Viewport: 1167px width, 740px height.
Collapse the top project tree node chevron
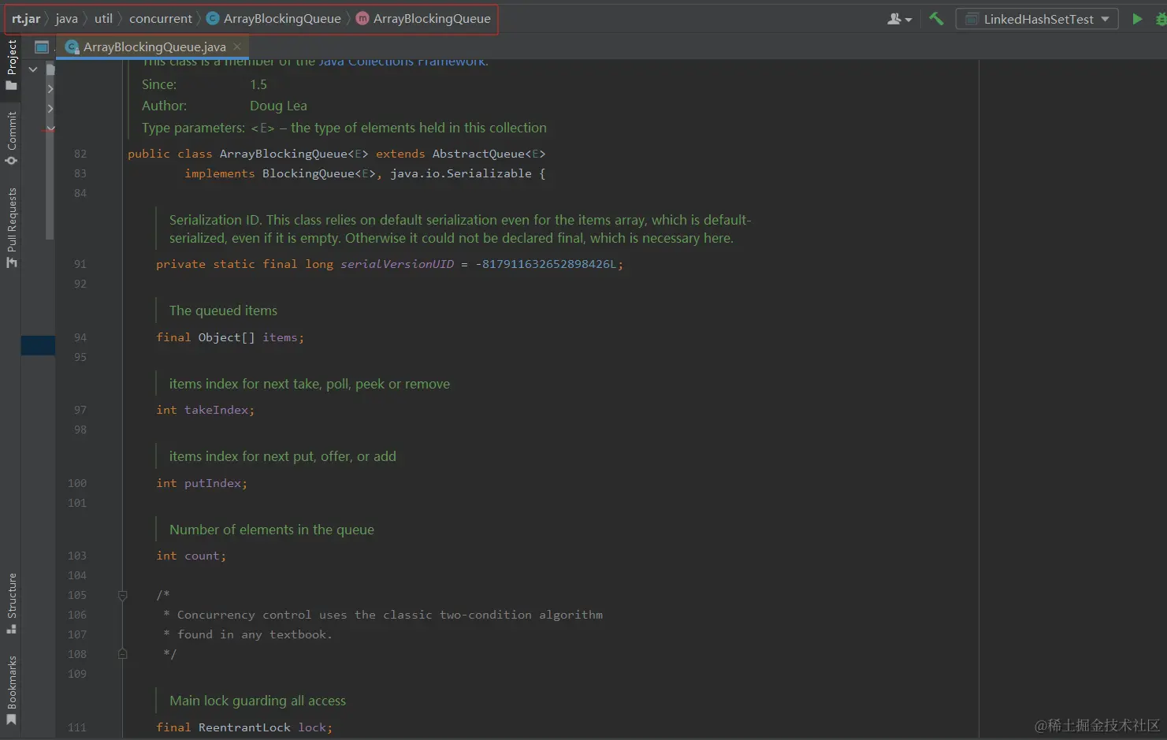(33, 69)
